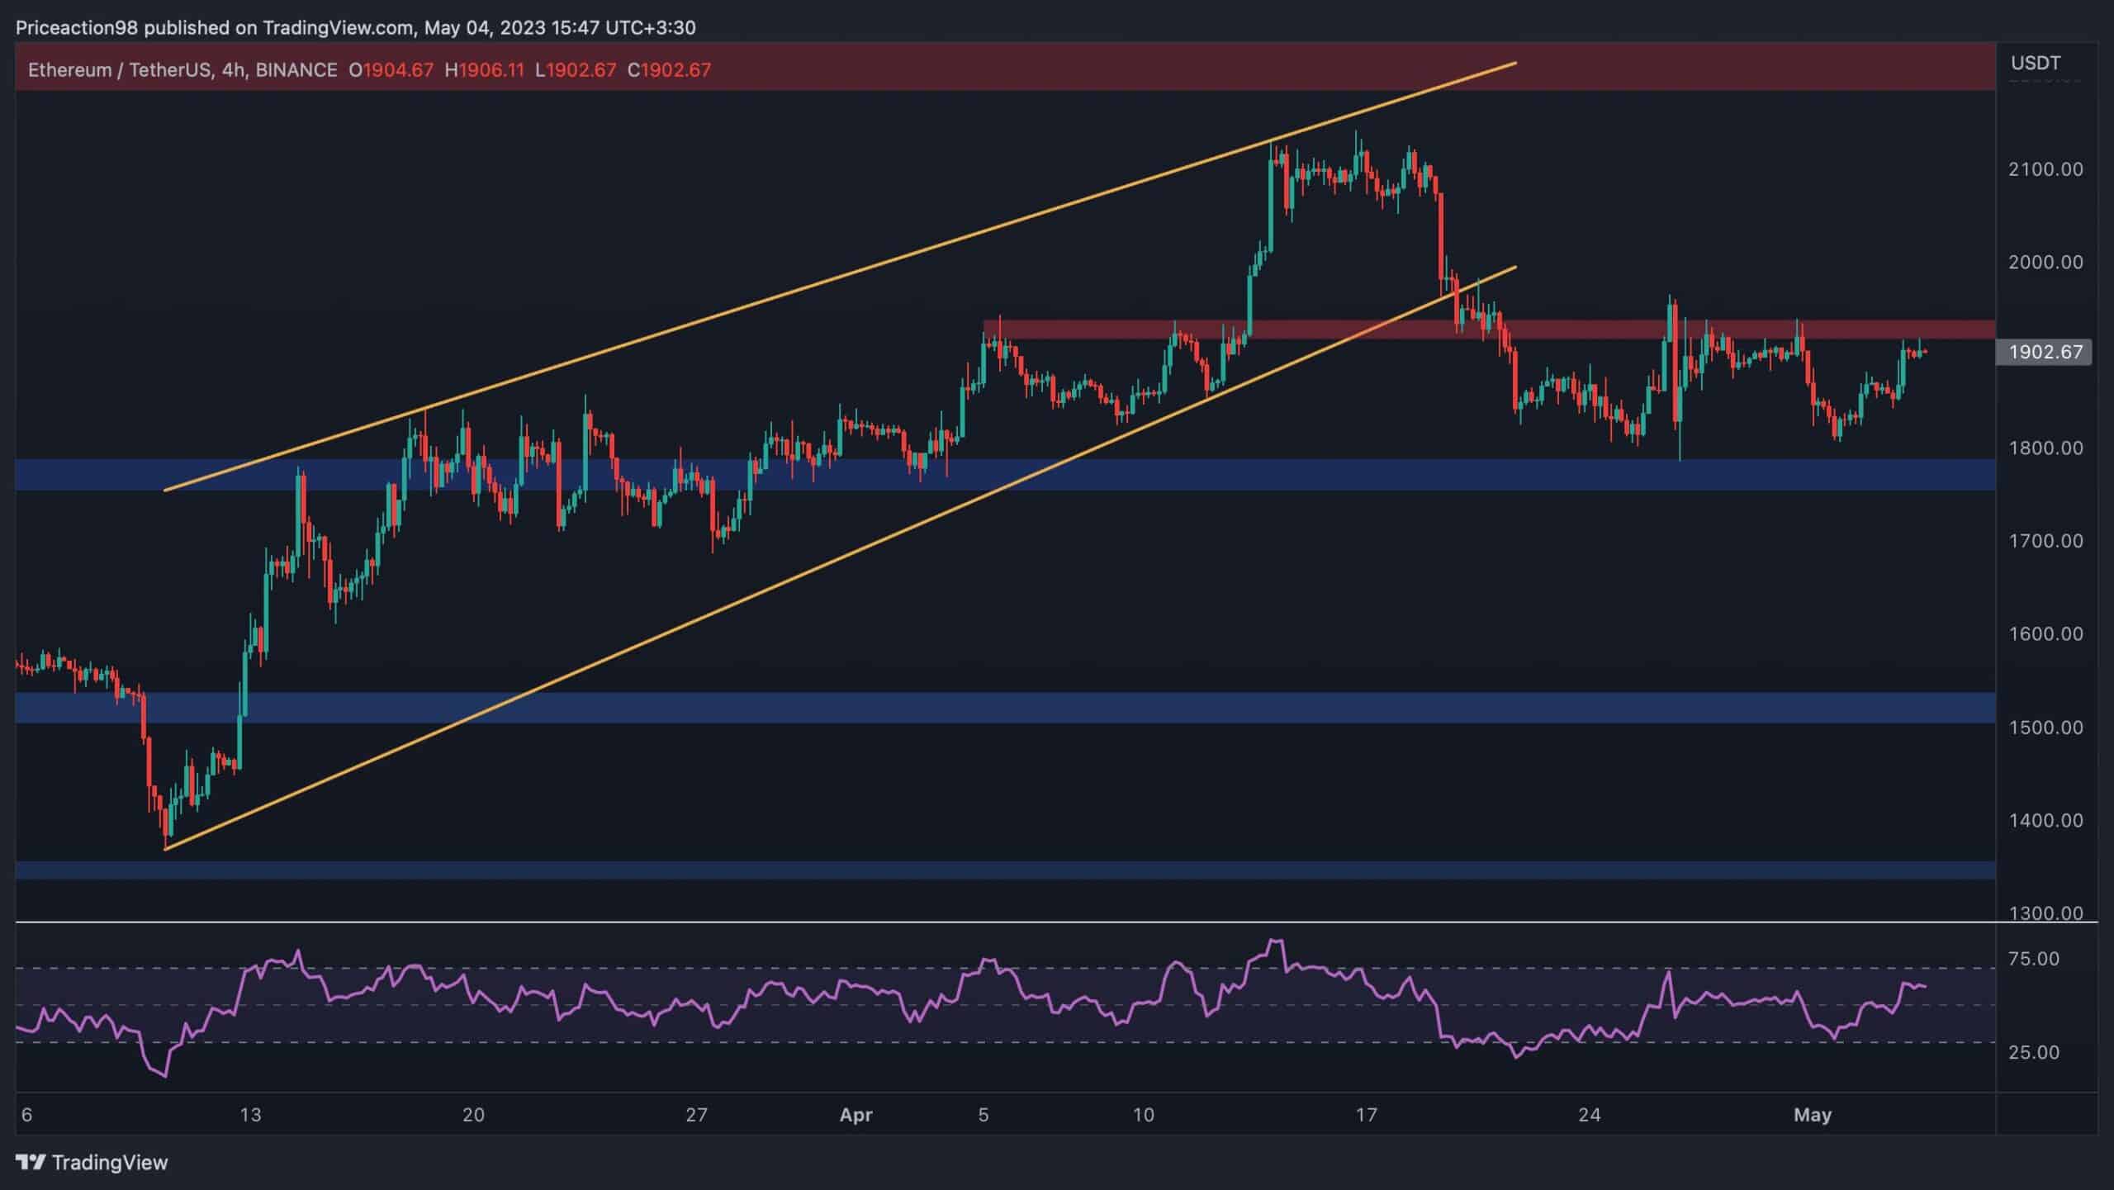Click the 1800.00 price axis label
This screenshot has width=2114, height=1190.
point(2045,448)
